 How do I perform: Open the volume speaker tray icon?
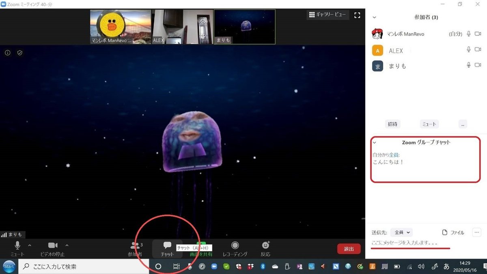[x=422, y=267]
